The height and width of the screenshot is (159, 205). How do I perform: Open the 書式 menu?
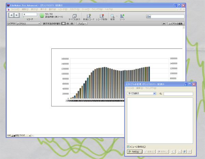point(52,10)
